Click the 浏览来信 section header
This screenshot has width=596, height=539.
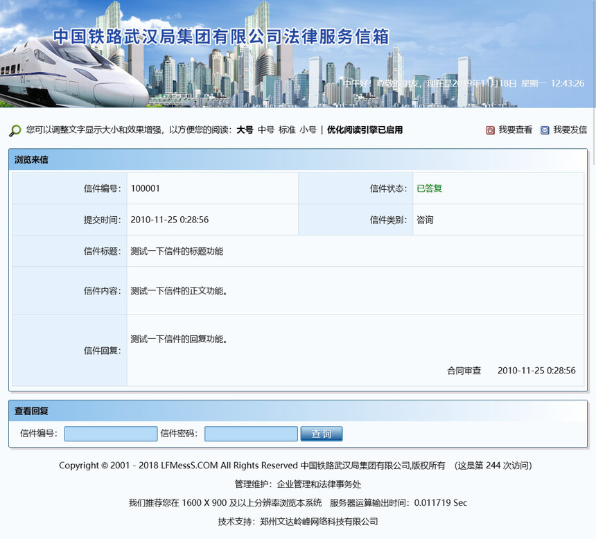[31, 160]
